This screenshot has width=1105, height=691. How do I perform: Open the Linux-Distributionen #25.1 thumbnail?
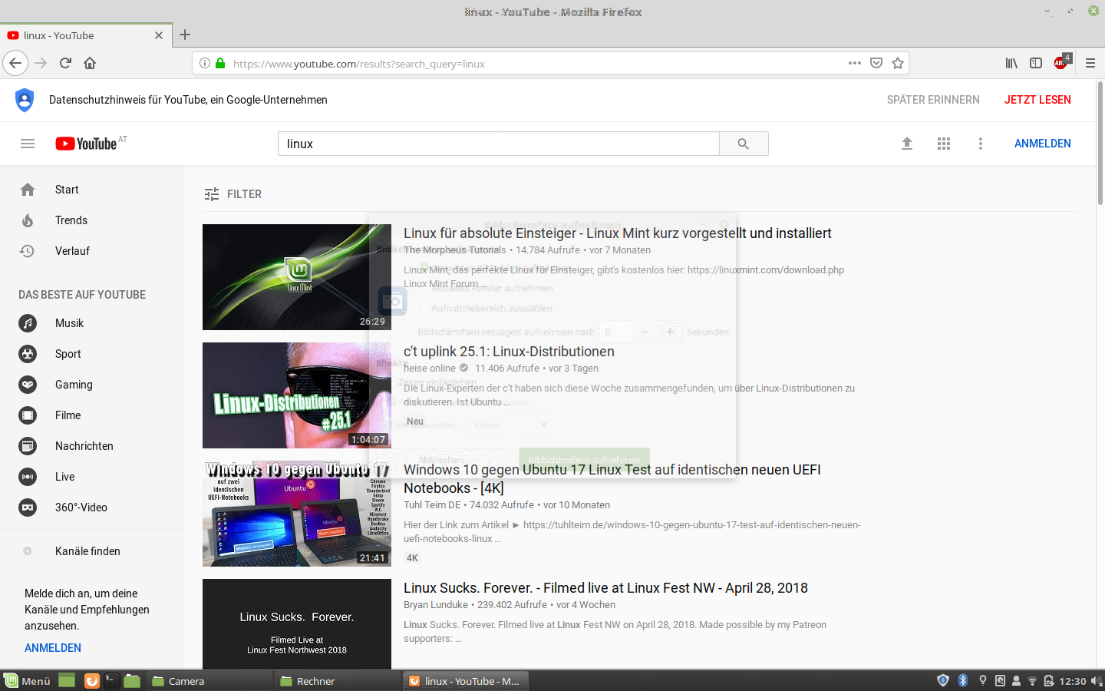(x=297, y=395)
